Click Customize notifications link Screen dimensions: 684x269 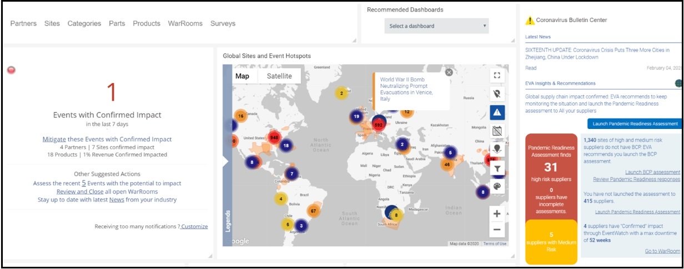194,226
